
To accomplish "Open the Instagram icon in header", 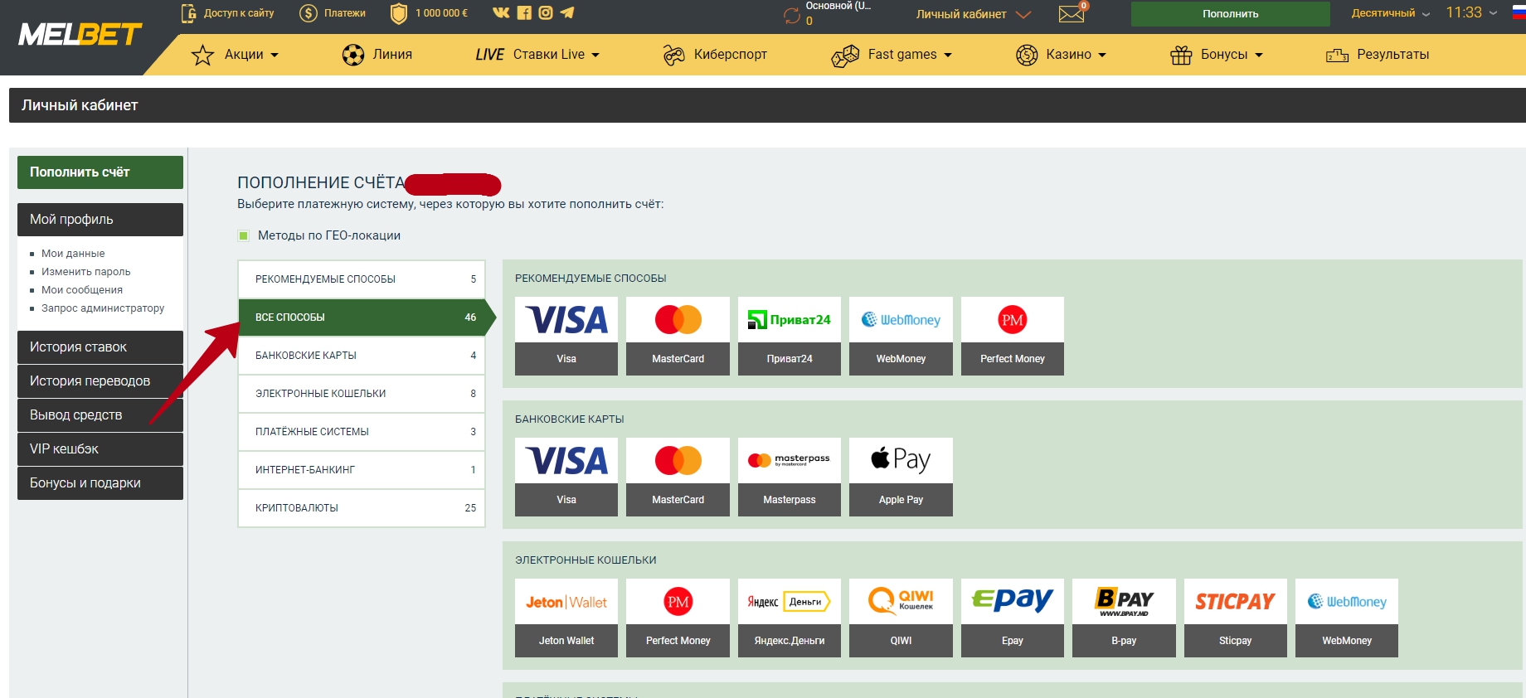I will click(x=546, y=12).
